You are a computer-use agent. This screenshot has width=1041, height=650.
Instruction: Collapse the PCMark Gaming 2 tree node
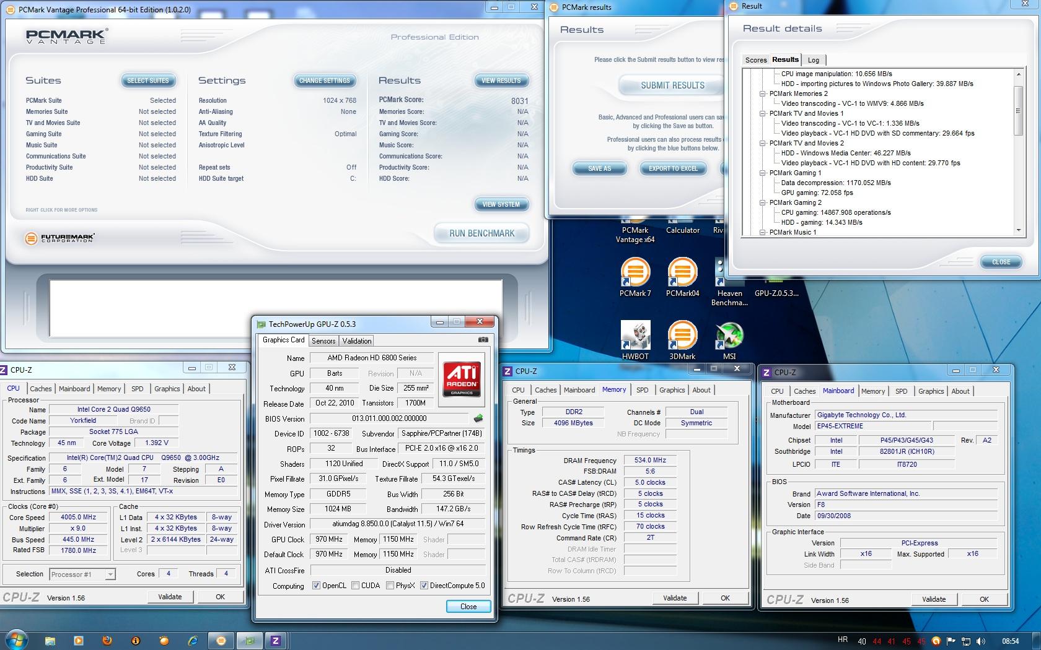pos(763,202)
